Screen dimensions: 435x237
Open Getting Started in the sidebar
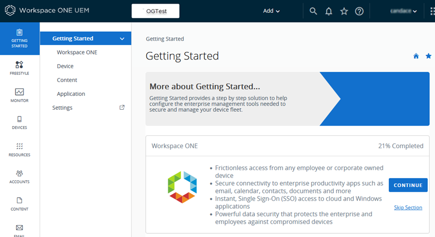pos(19,38)
